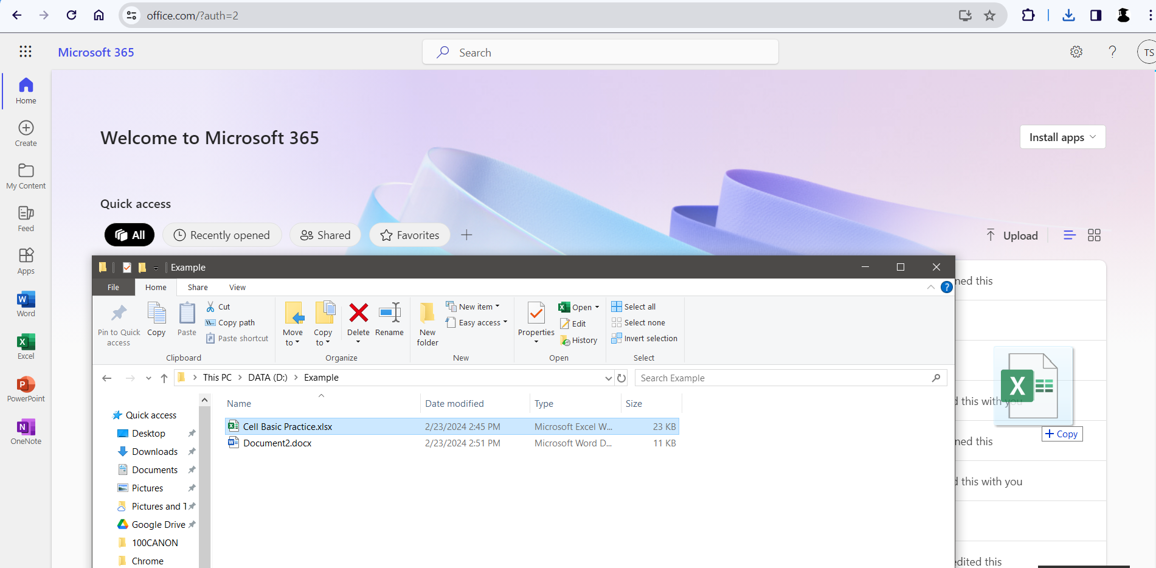
Task: Open address bar history dropdown in Explorer
Action: [x=608, y=378]
